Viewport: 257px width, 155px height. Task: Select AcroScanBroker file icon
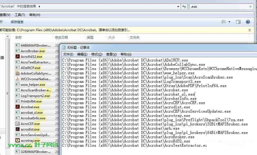pyautogui.click(x=17, y=90)
